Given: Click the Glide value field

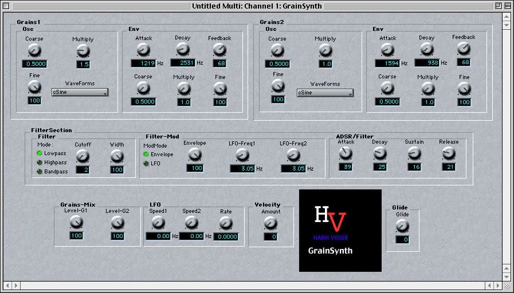Looking at the screenshot, I should pyautogui.click(x=402, y=240).
